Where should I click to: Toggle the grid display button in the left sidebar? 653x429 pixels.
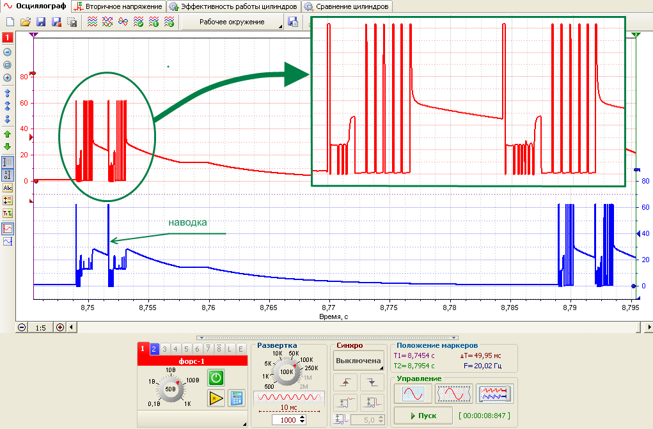(x=8, y=162)
